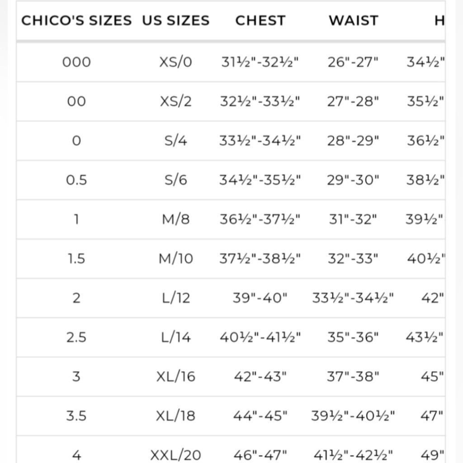The image size is (463, 463).
Task: Select the M/10 US size cell
Action: pos(176,259)
